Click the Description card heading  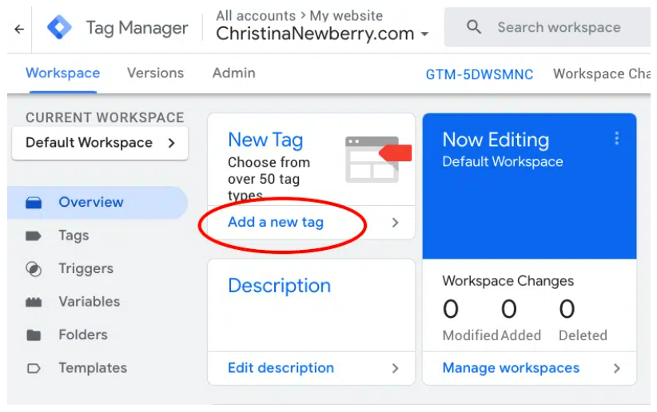coord(280,286)
